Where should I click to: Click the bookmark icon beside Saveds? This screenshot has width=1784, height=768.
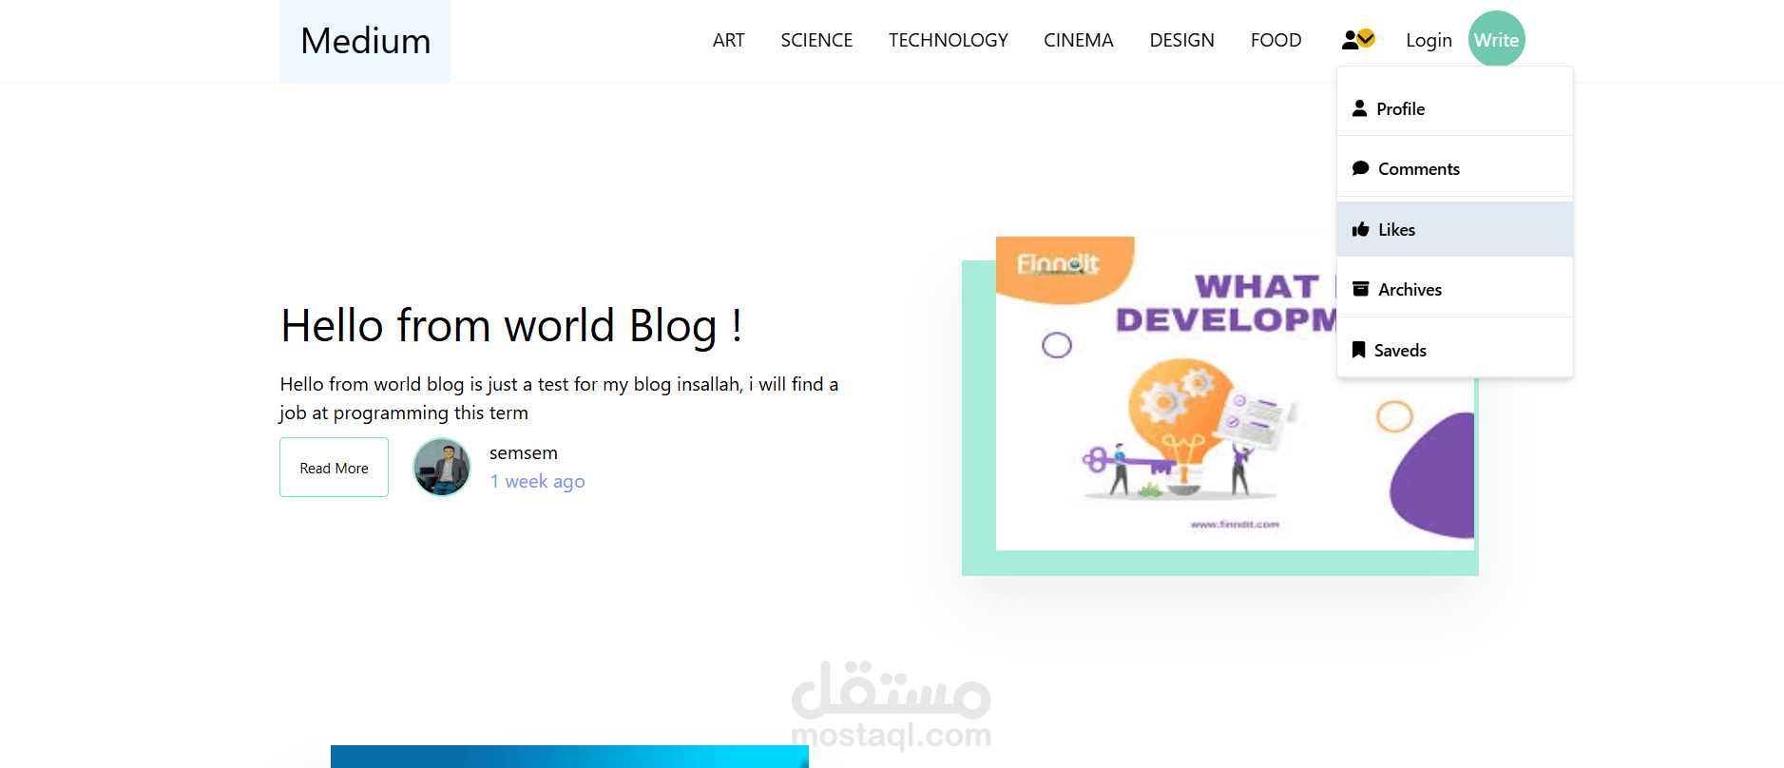(1359, 350)
